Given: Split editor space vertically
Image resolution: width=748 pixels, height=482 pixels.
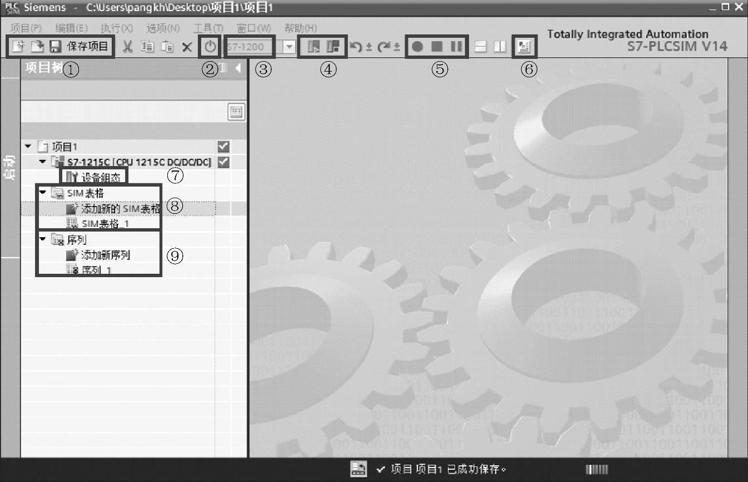Looking at the screenshot, I should click(x=500, y=47).
